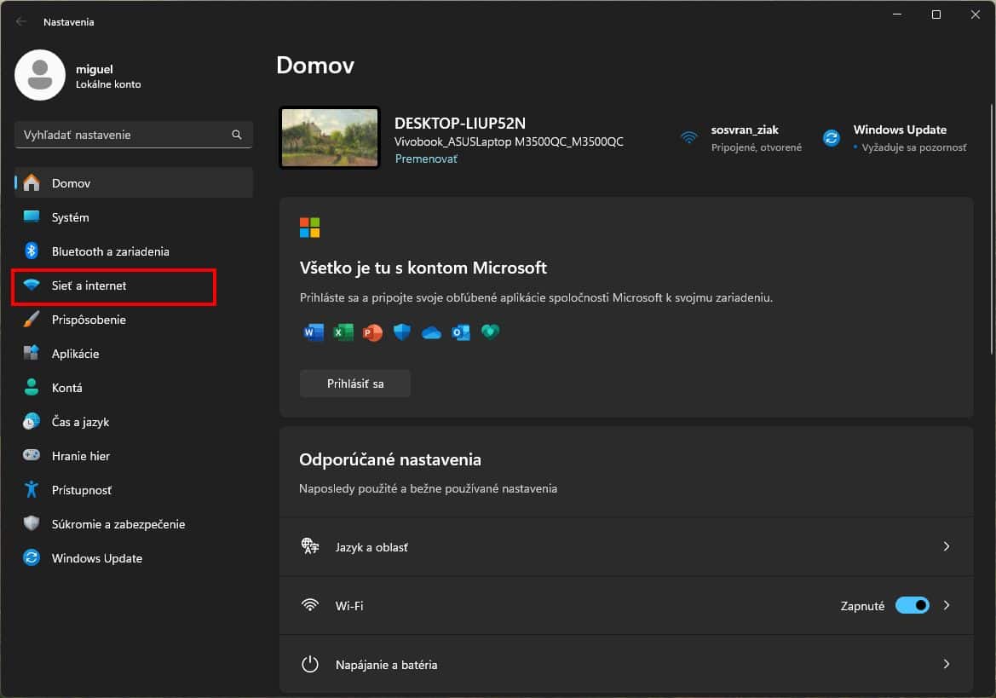
Task: Click the Word app icon
Action: (314, 332)
